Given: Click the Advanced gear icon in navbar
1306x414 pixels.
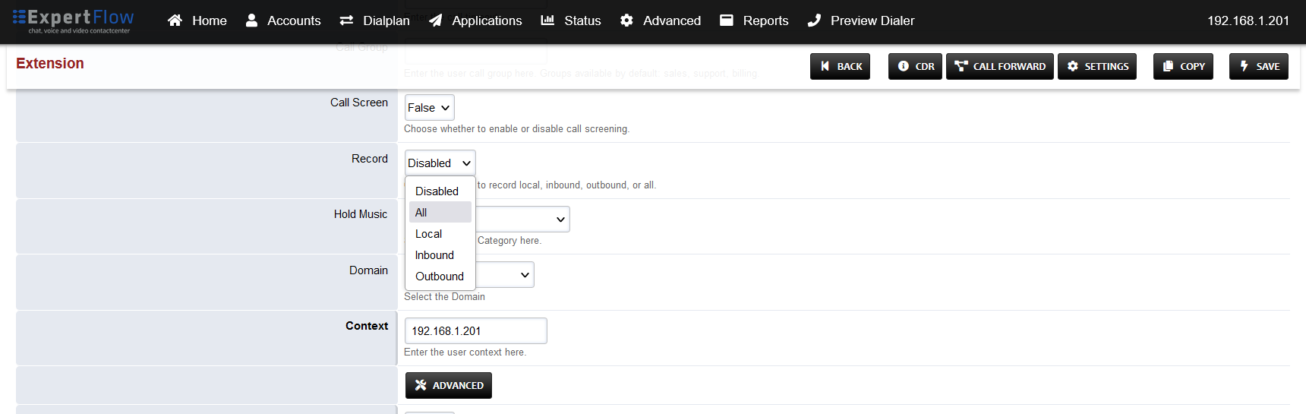Looking at the screenshot, I should [x=626, y=21].
